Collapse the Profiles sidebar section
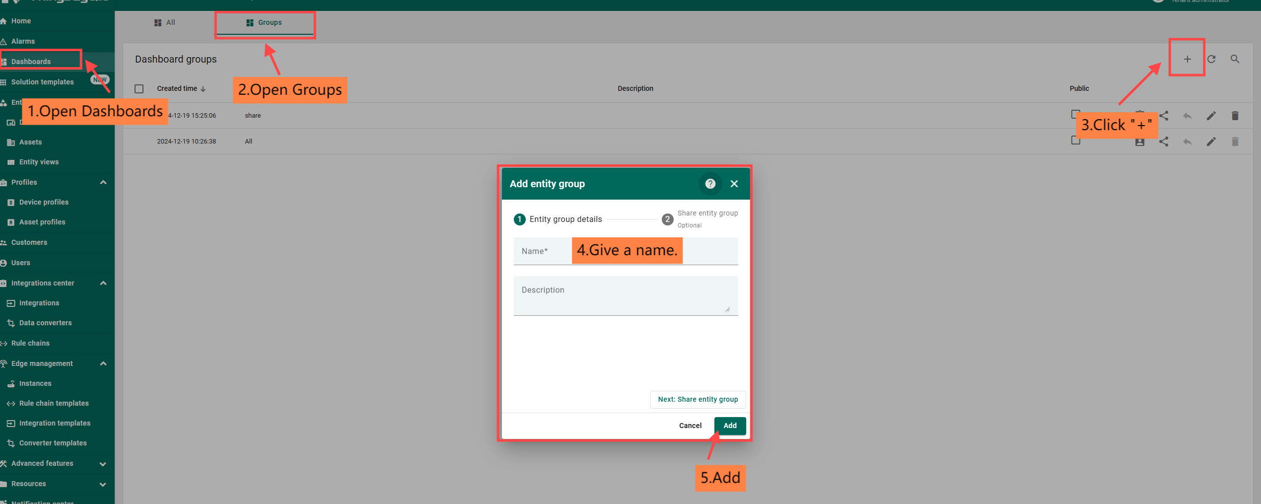Image resolution: width=1261 pixels, height=504 pixels. pos(103,182)
